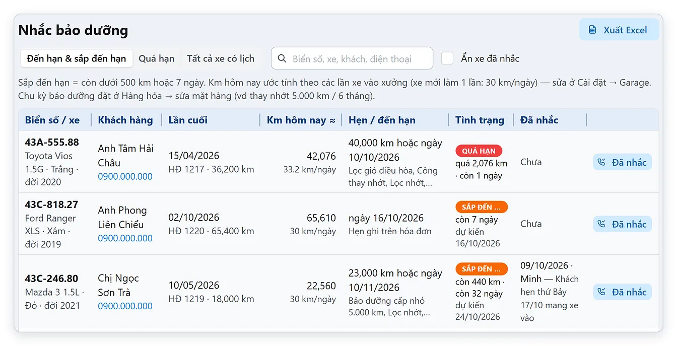
Task: Click the Toyota Vios 1.5G vehicle description
Action: [51, 169]
